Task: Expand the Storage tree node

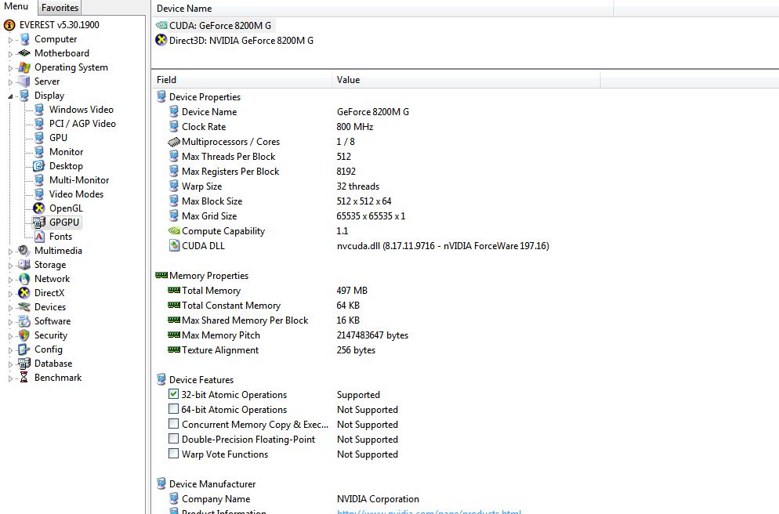Action: point(10,266)
